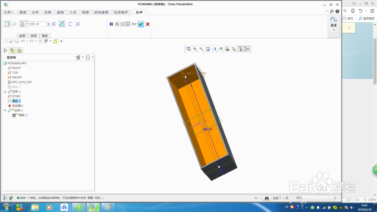Cancel the extrude with red X
The image size is (377, 212).
(x=148, y=24)
